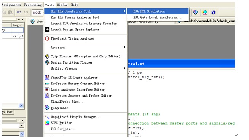Click the clock document tab icon
The height and width of the screenshot is (140, 249).
tap(33, 21)
